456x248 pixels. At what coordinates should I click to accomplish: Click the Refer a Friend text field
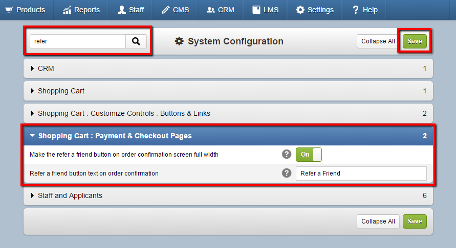click(361, 173)
